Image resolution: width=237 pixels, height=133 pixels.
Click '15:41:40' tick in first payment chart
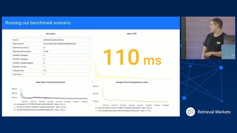click(x=131, y=105)
